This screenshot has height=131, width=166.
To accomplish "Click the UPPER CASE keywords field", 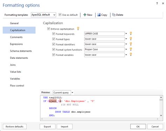I will [104, 34].
